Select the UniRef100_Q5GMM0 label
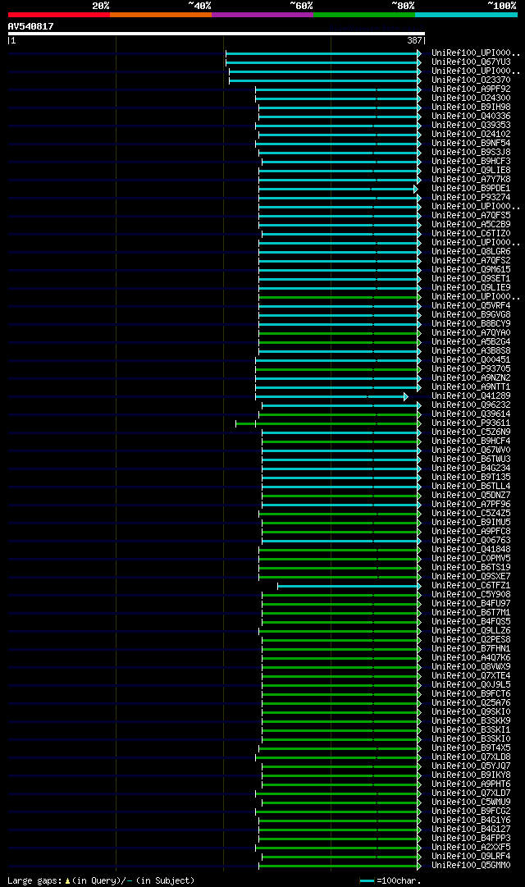This screenshot has width=525, height=887. tap(471, 866)
